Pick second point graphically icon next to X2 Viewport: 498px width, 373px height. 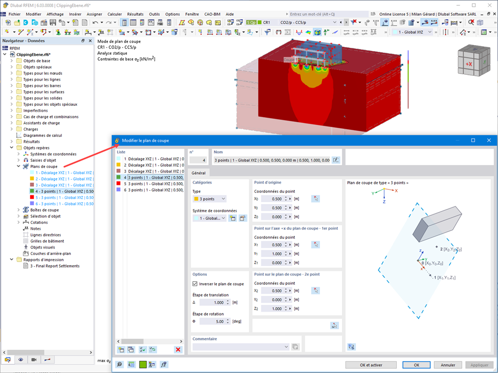315,290
